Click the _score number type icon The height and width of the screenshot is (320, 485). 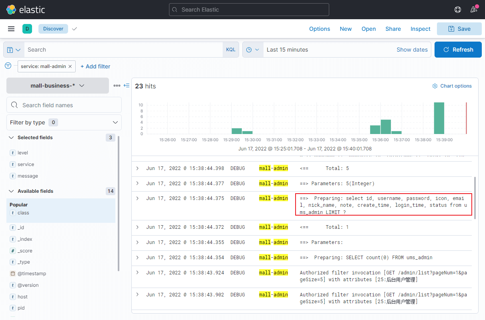point(13,251)
